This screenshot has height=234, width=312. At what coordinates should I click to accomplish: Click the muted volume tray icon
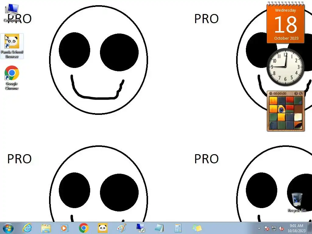pyautogui.click(x=281, y=229)
